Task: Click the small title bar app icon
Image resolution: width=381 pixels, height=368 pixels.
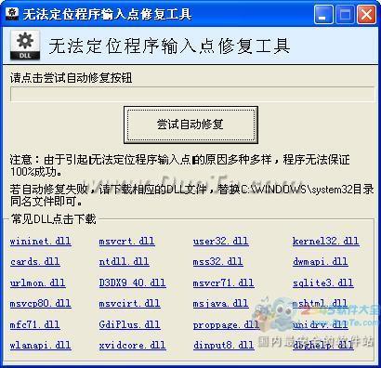Action: point(12,14)
